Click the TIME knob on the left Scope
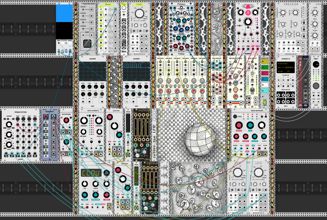 tap(96, 87)
